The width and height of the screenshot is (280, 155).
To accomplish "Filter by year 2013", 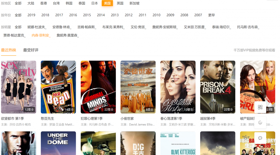I will click(115, 15).
